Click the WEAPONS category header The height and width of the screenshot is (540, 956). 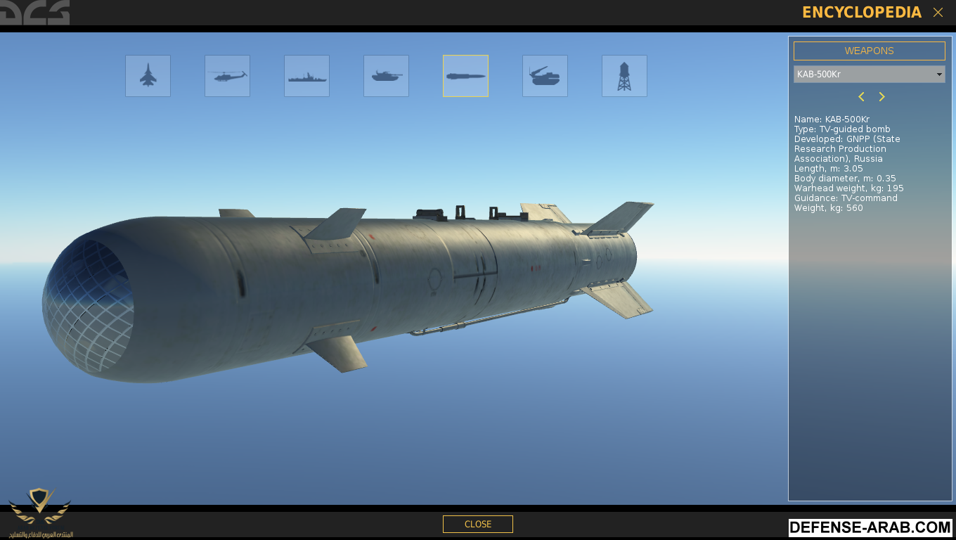[869, 51]
